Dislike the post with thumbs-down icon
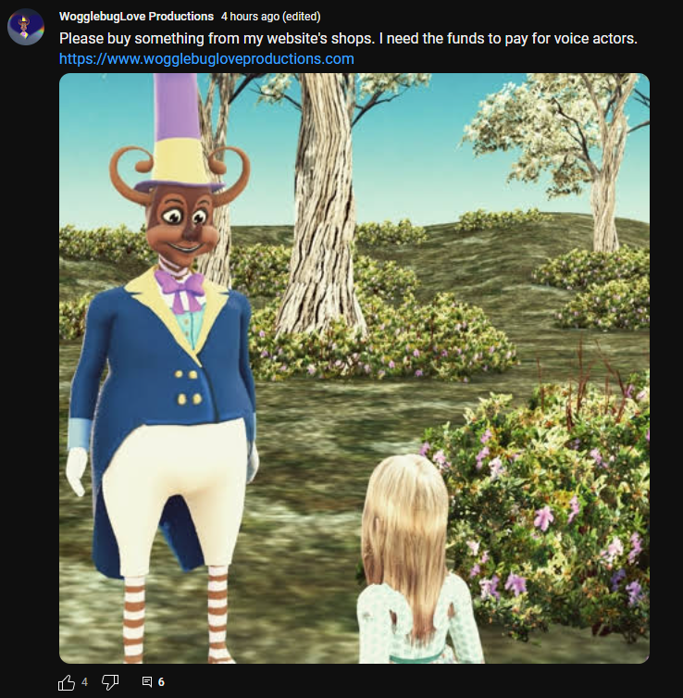This screenshot has height=698, width=683. tap(110, 682)
